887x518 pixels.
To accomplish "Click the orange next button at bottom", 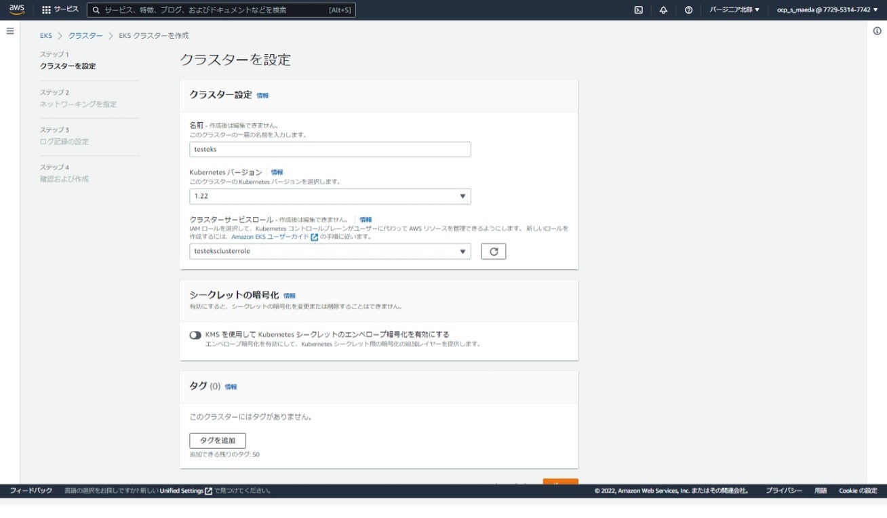I will [x=560, y=482].
